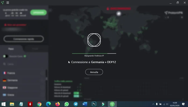Zoom in the map with plus

(182, 18)
